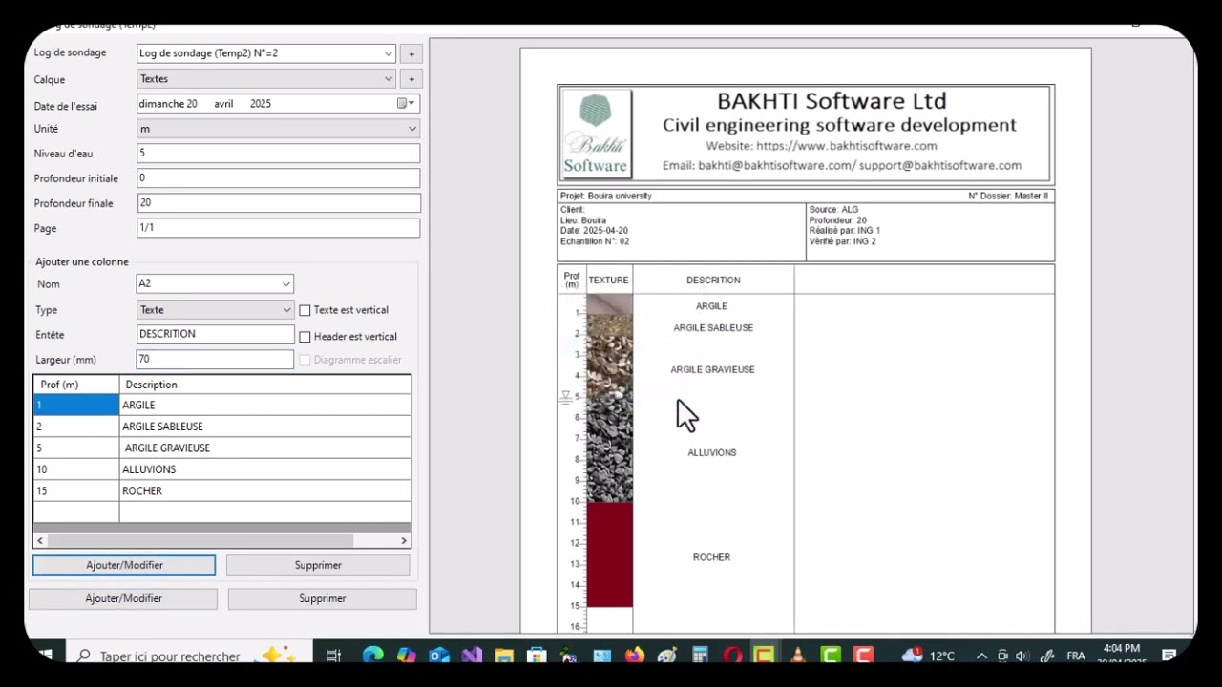Image resolution: width=1222 pixels, height=687 pixels.
Task: Click the dark red ROCHER texture block in preview
Action: [x=609, y=554]
